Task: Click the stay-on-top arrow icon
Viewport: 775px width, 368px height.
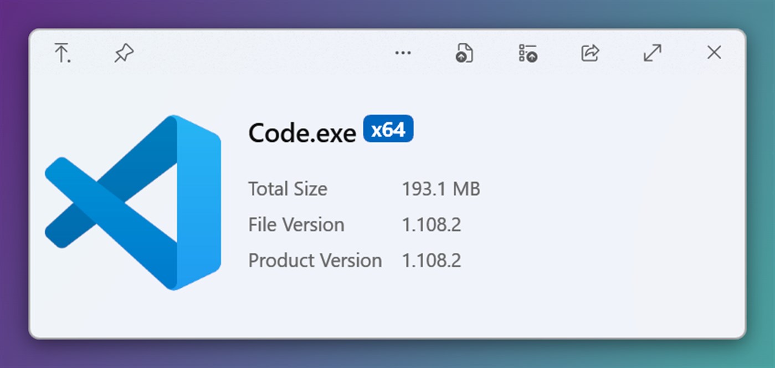Action: point(62,53)
